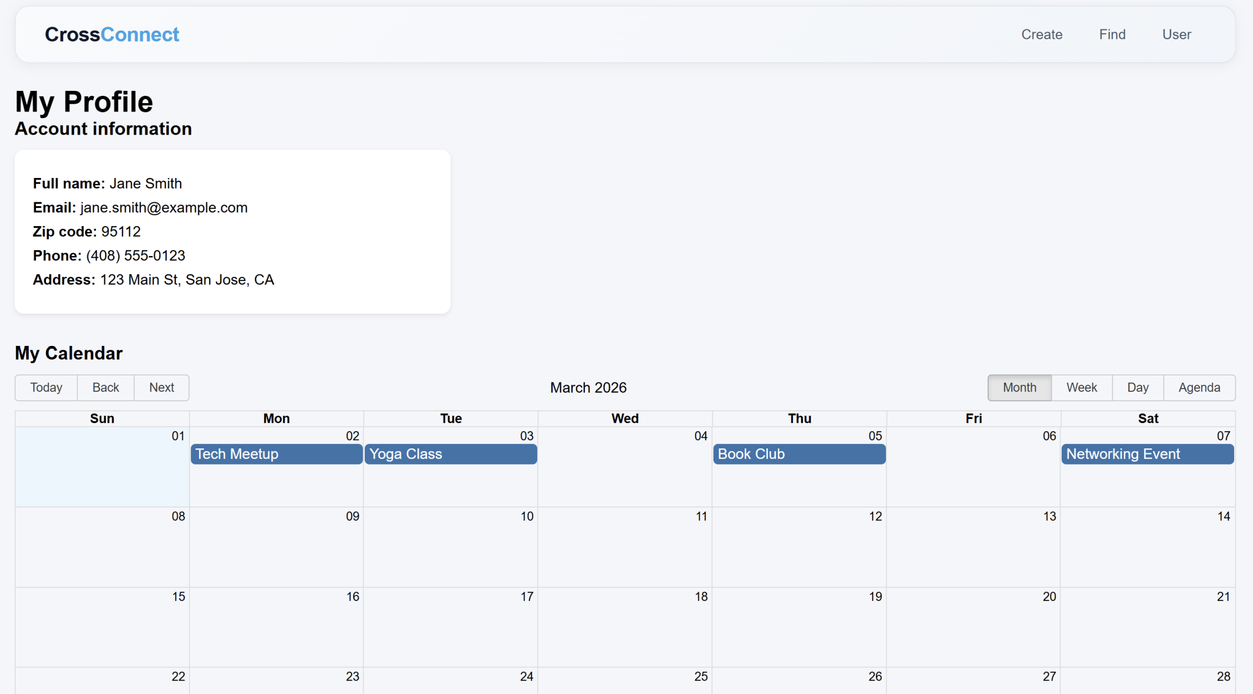This screenshot has width=1253, height=694.
Task: Open the Yoga Class event
Action: coord(450,454)
